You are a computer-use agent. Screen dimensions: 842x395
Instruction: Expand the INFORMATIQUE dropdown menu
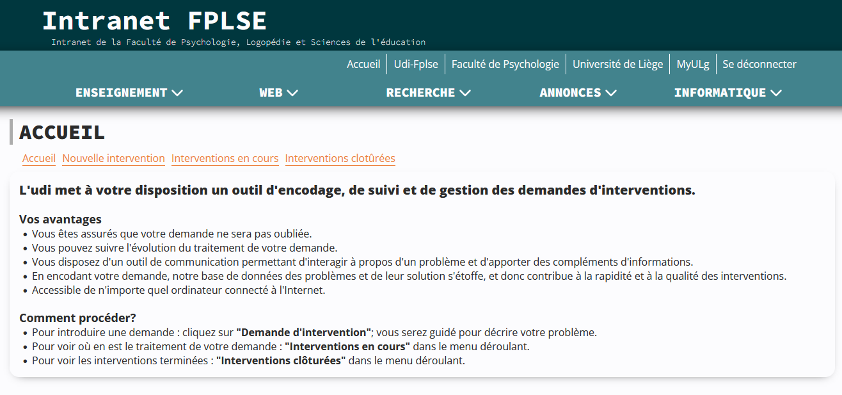click(727, 93)
